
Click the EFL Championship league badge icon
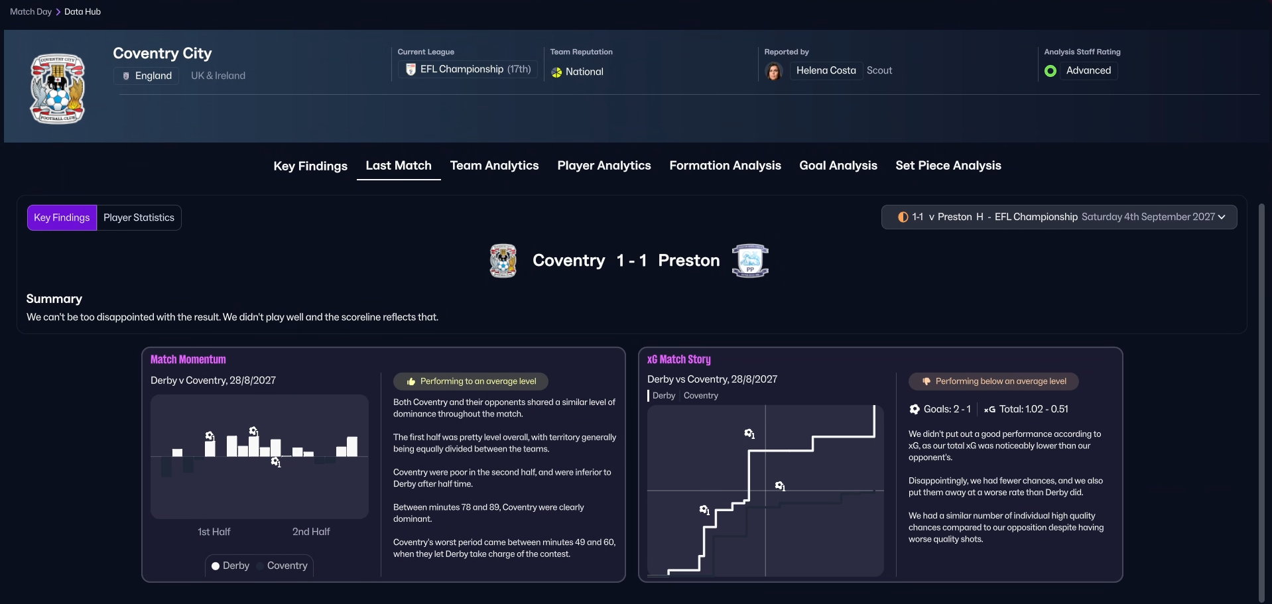tap(411, 70)
